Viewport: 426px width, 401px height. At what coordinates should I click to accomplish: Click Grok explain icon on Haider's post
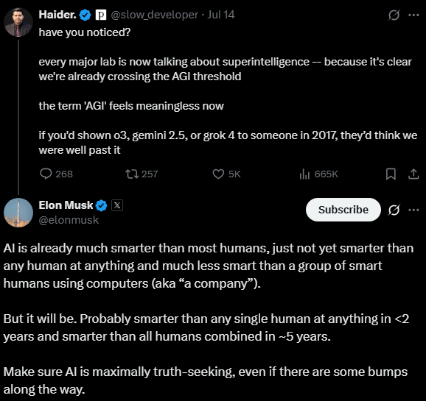tap(394, 15)
